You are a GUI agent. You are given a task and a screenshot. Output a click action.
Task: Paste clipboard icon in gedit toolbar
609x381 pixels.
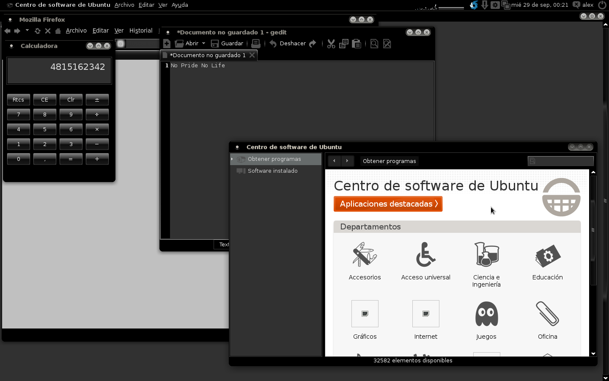click(357, 44)
